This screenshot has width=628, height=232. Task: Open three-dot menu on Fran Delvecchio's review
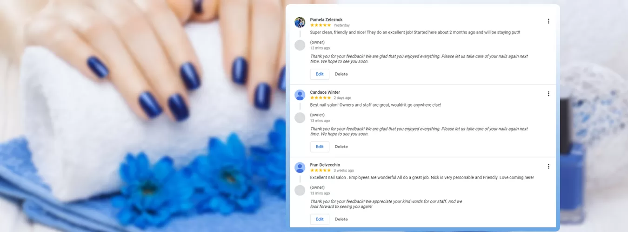pos(548,167)
